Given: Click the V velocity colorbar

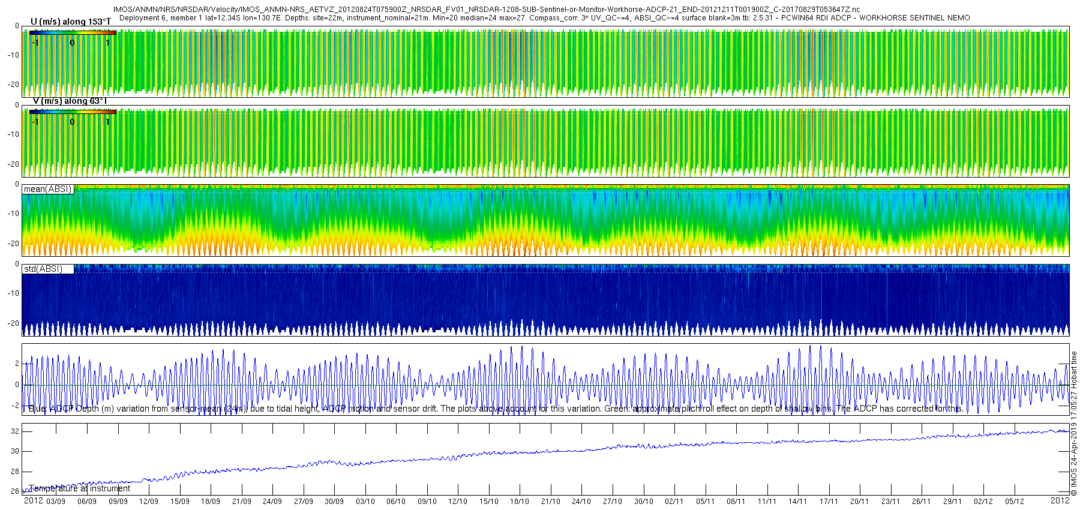Looking at the screenshot, I should [73, 112].
